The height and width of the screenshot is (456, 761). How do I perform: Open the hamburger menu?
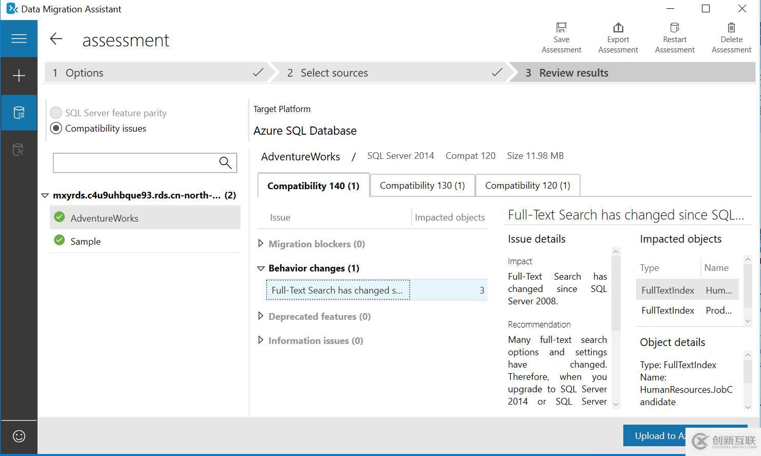[x=19, y=39]
